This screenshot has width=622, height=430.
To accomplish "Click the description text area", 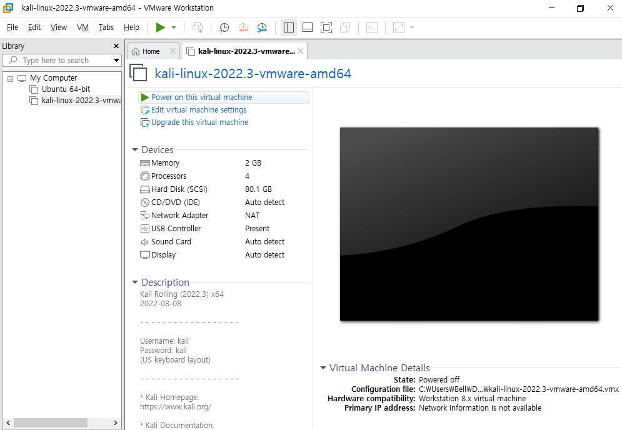I will point(224,359).
